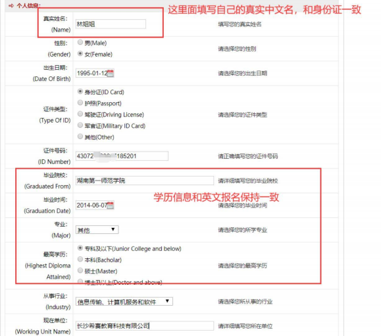The image size is (381, 336).
Task: Click the hint text 填写您的真实姓名
Action: click(240, 24)
